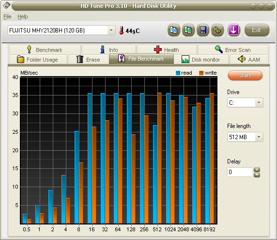Increase the Delay value with up arrow
The image size is (277, 240).
coord(257,170)
